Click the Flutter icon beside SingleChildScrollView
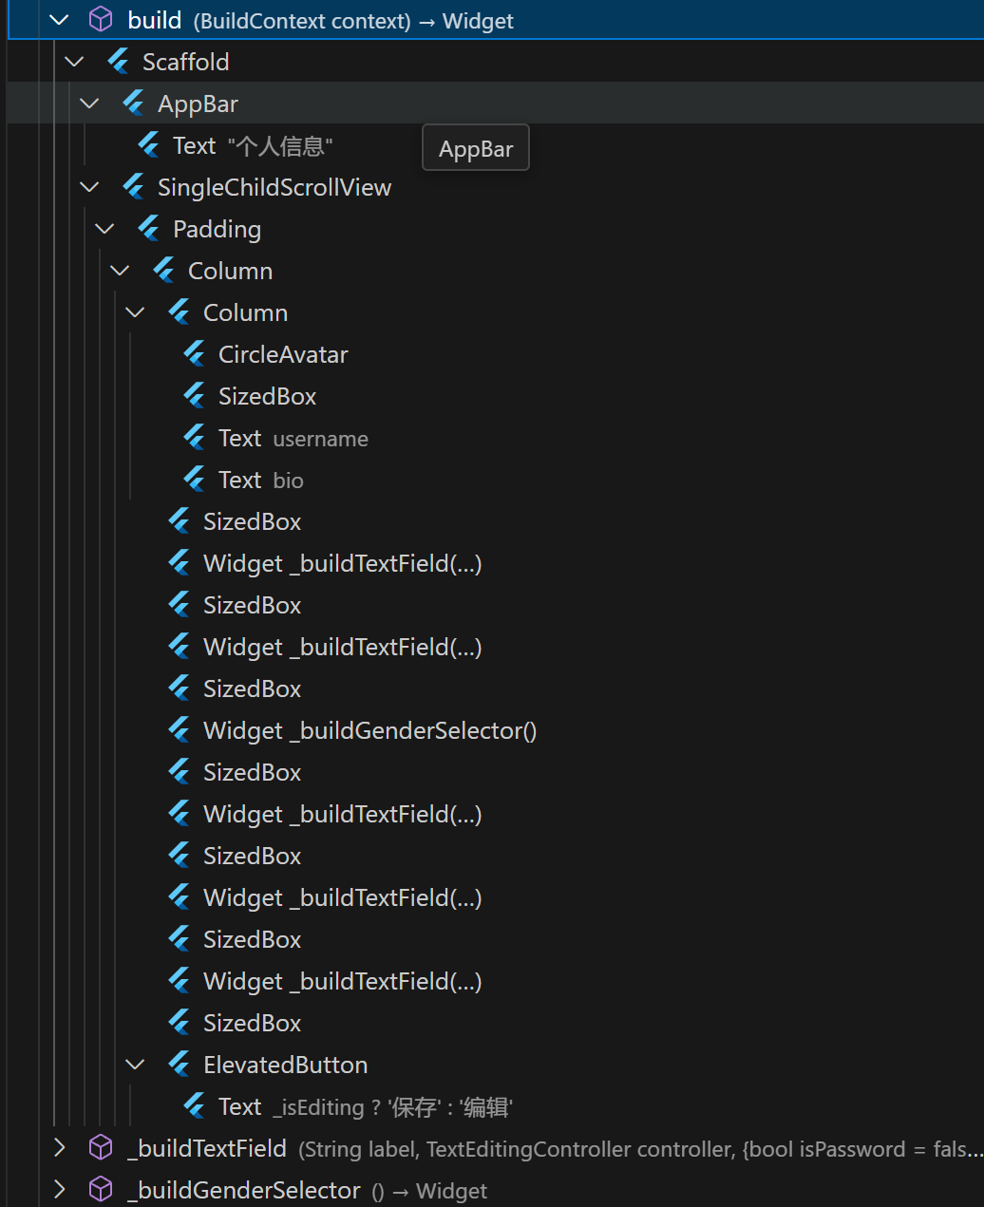984x1207 pixels. (134, 187)
